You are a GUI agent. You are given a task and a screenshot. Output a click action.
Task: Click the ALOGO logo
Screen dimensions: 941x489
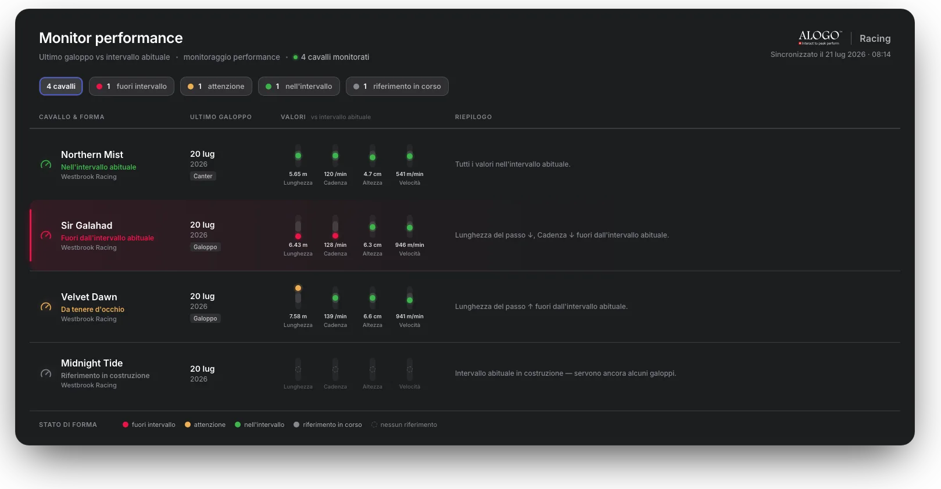coord(820,38)
